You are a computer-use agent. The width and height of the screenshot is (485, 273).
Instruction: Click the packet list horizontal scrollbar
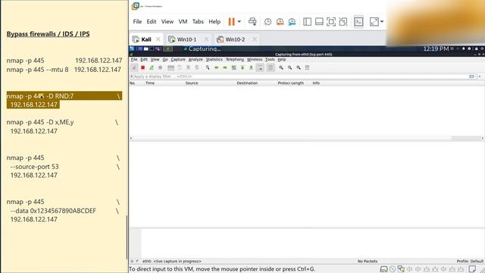pyautogui.click(x=306, y=138)
